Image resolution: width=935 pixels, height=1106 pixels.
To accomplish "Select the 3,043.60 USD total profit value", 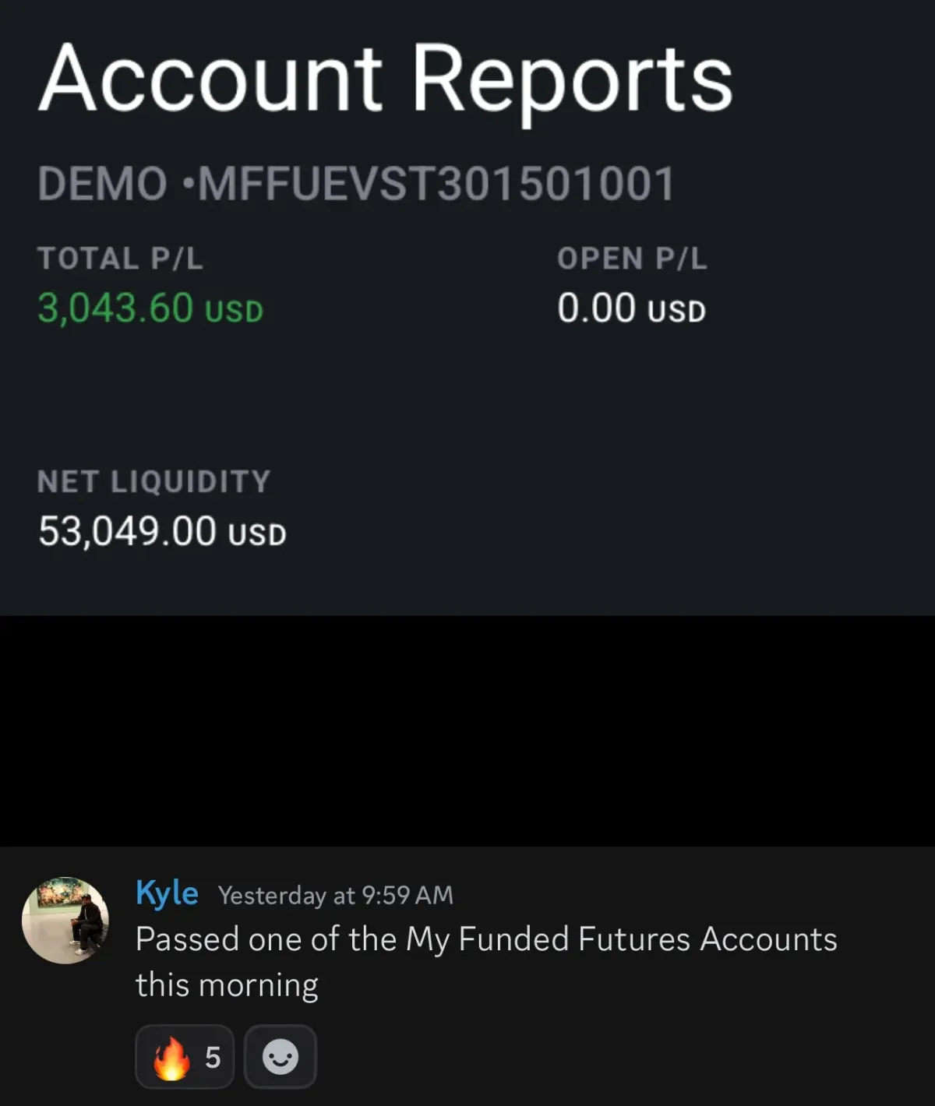I will click(x=150, y=308).
